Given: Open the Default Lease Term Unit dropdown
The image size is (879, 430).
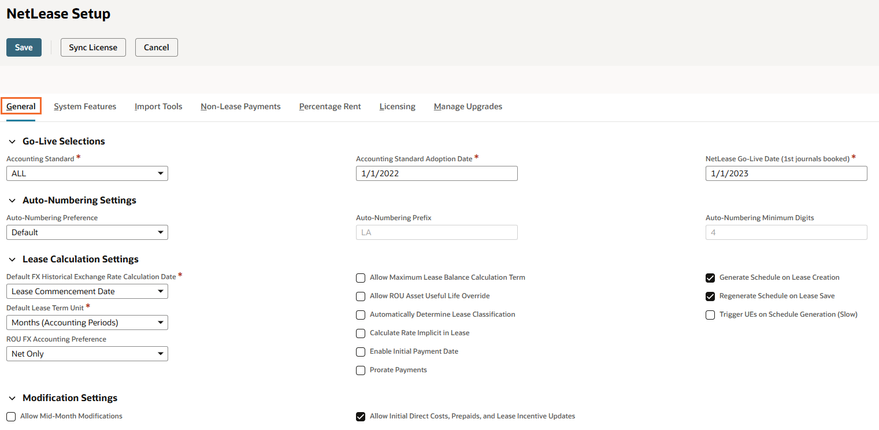Looking at the screenshot, I should click(x=87, y=322).
